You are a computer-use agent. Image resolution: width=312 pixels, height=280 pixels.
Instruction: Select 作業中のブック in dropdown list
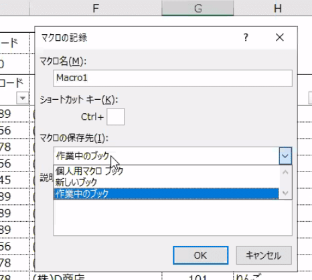pyautogui.click(x=166, y=194)
